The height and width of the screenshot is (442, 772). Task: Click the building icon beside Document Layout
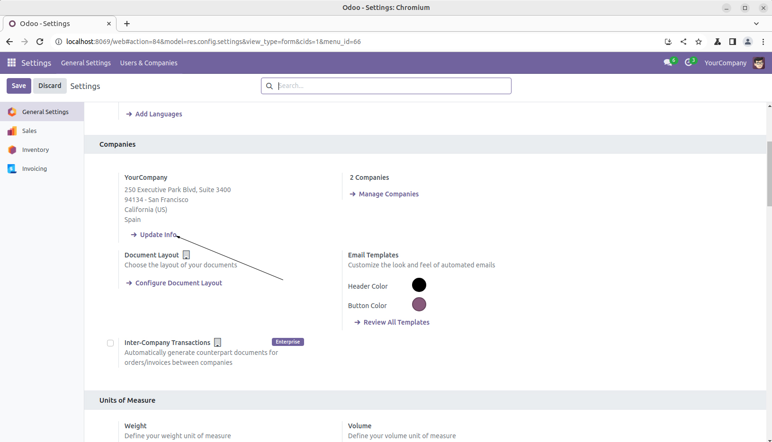187,255
